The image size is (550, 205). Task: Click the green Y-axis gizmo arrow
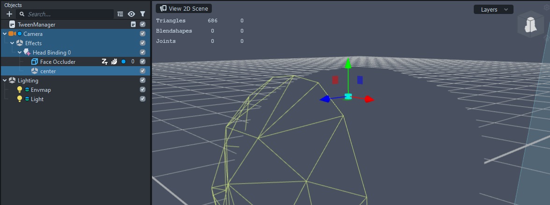[348, 63]
